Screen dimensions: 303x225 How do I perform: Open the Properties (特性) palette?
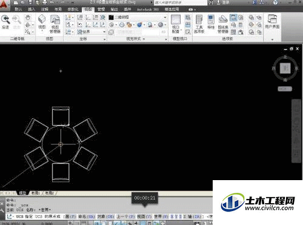(211, 22)
